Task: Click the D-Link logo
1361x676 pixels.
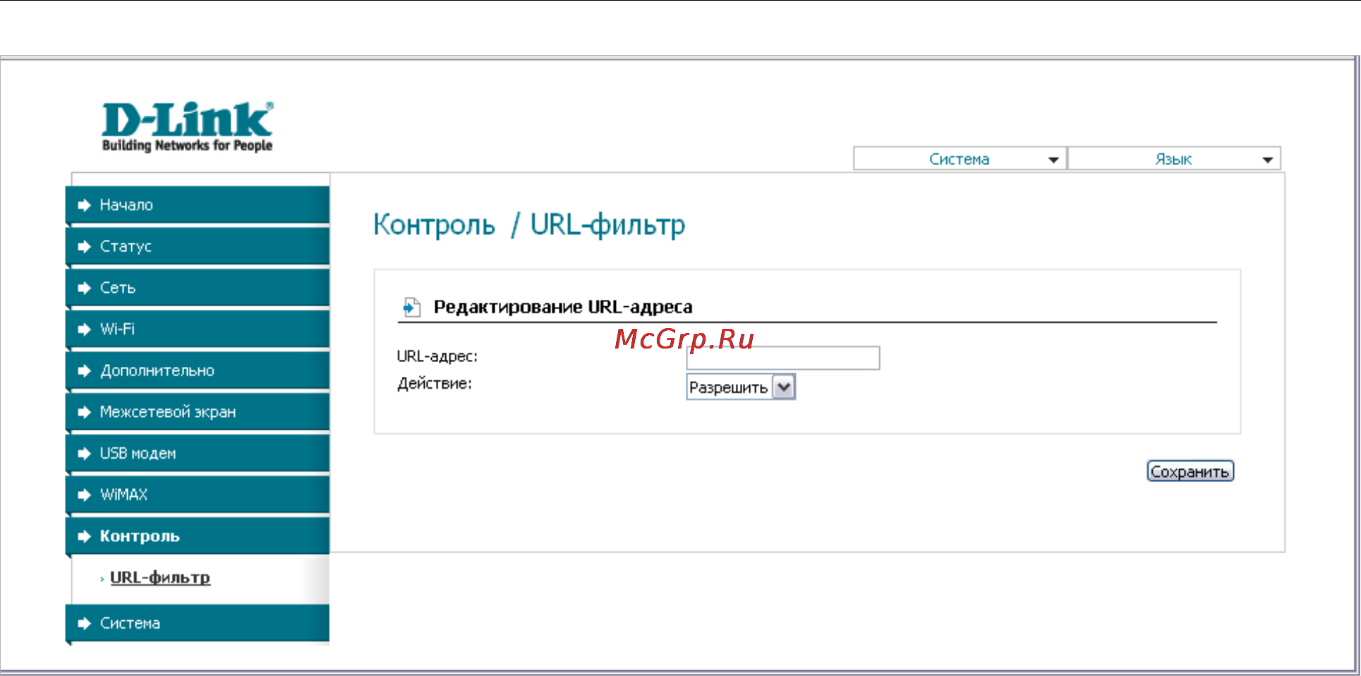Action: click(187, 127)
